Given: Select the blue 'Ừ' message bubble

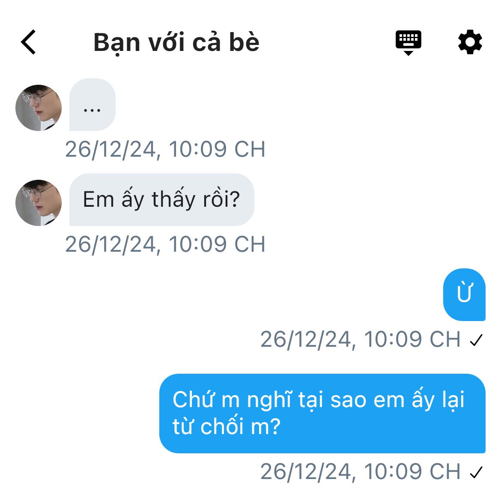Looking at the screenshot, I should click(x=464, y=295).
